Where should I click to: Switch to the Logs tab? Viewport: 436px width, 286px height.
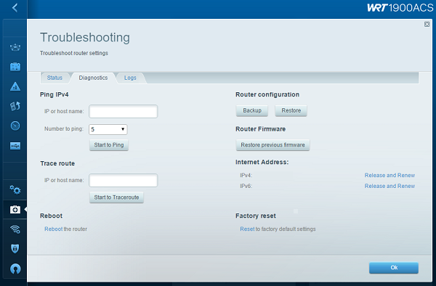pyautogui.click(x=130, y=78)
